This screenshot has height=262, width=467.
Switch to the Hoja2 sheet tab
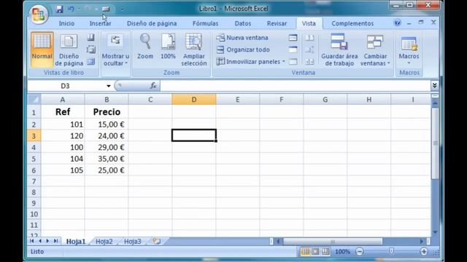104,242
